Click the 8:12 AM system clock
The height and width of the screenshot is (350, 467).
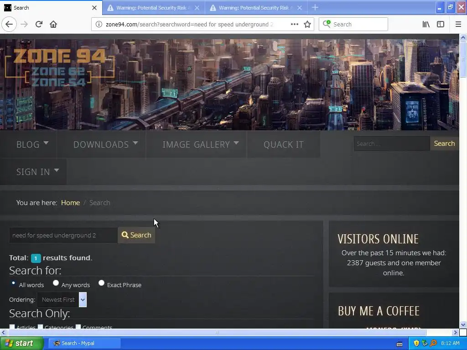click(450, 343)
